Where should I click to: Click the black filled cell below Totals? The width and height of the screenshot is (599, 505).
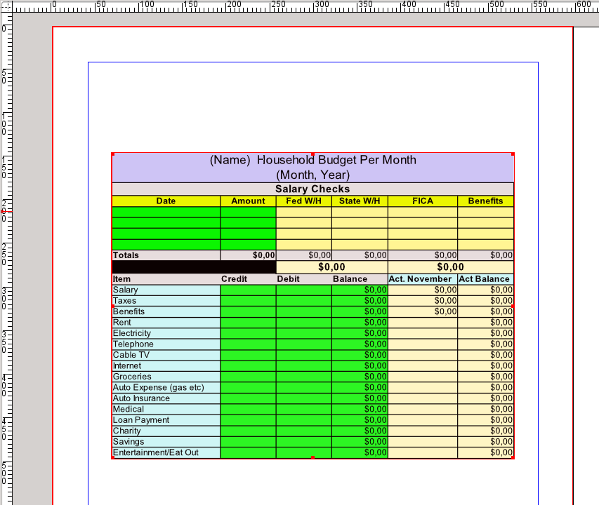coord(194,267)
